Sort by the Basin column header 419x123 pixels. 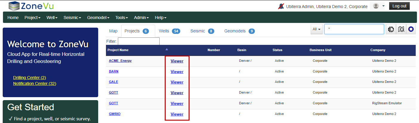point(242,50)
